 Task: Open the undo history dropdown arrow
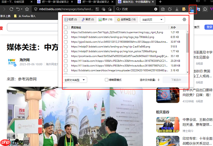click(x=22, y=9)
